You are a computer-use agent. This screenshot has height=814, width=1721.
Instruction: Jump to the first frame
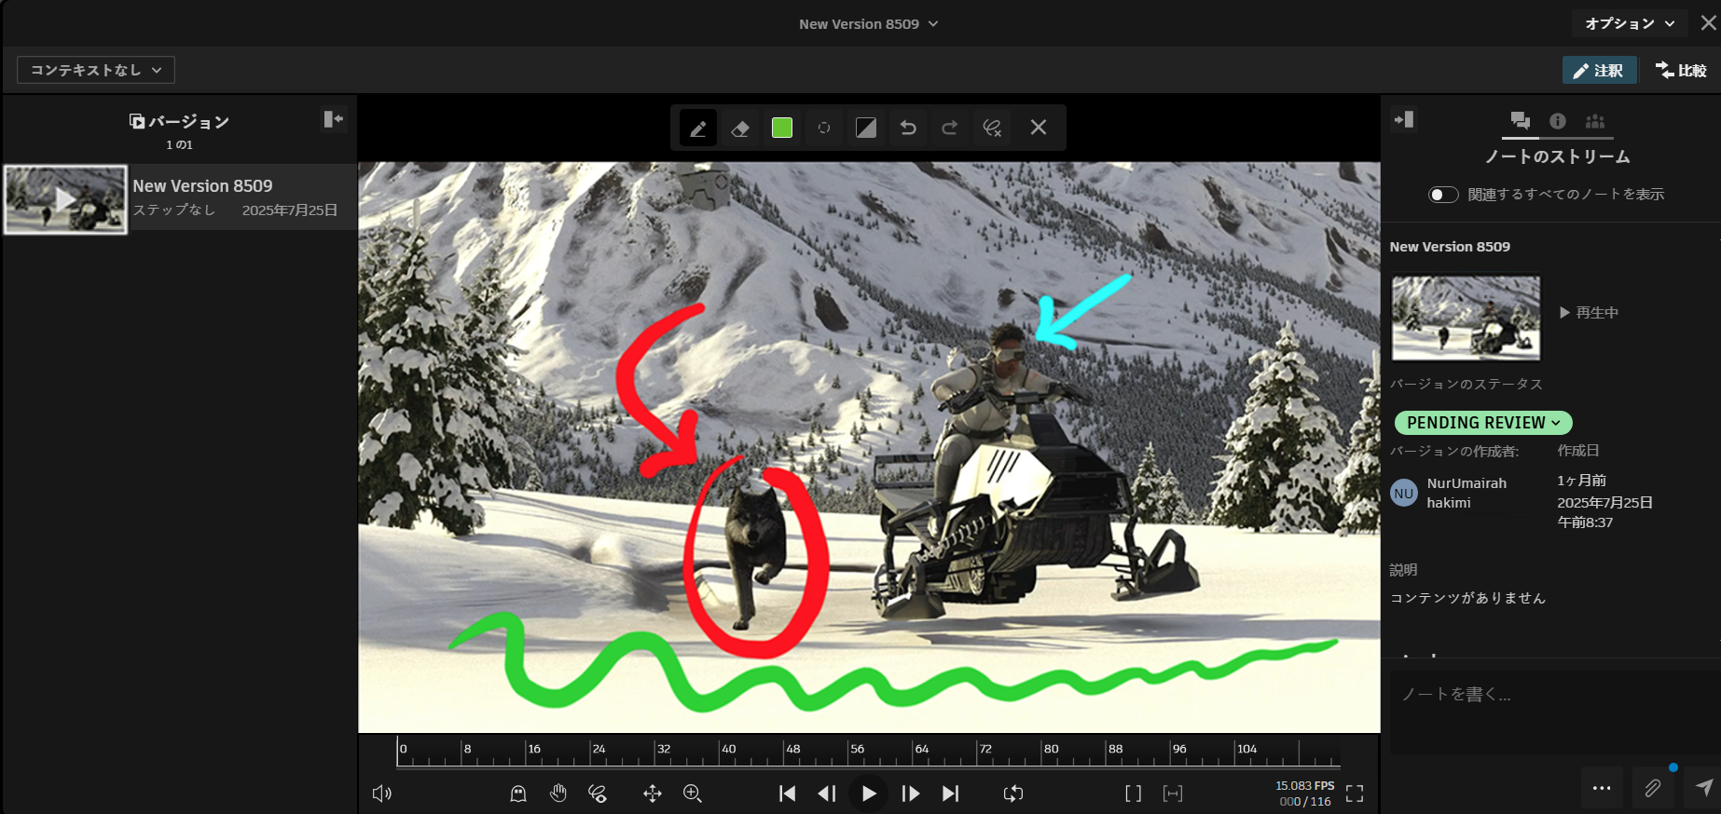tap(788, 794)
